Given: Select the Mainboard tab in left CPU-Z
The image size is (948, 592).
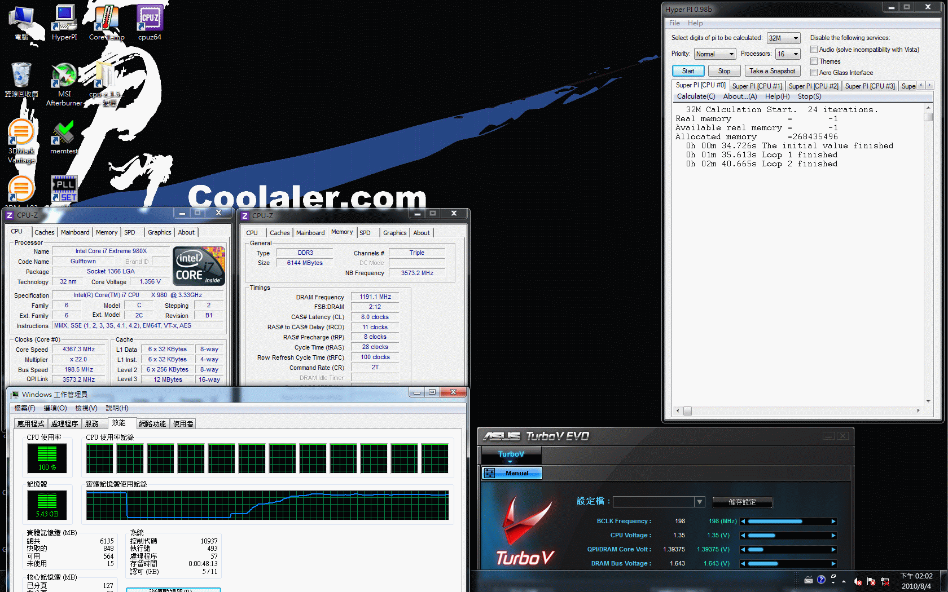Looking at the screenshot, I should [x=75, y=232].
